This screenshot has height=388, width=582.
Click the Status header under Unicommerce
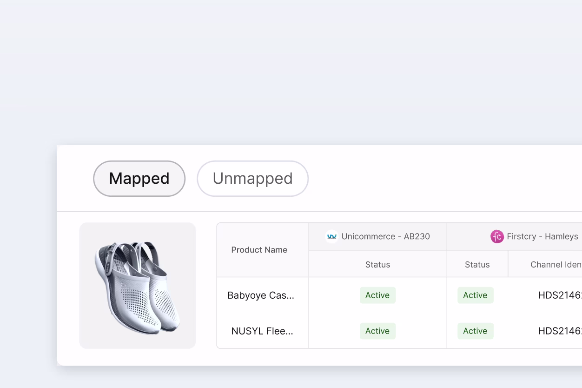[x=377, y=265]
